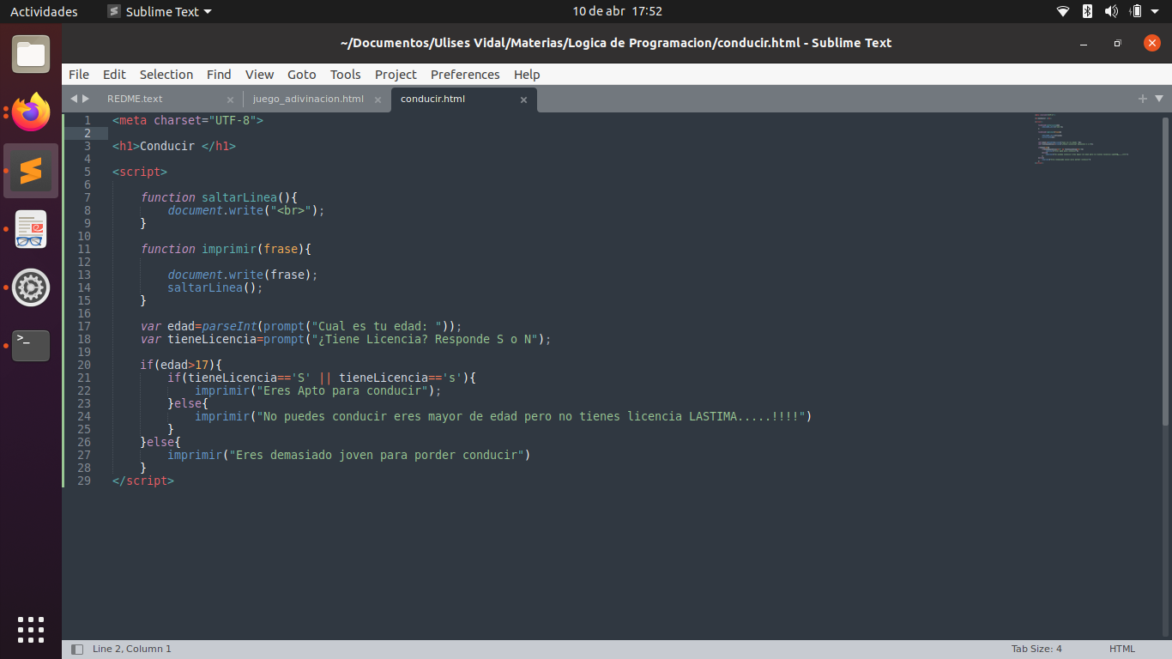The image size is (1172, 659).
Task: Click the function saltarLinea declaration
Action: click(219, 197)
